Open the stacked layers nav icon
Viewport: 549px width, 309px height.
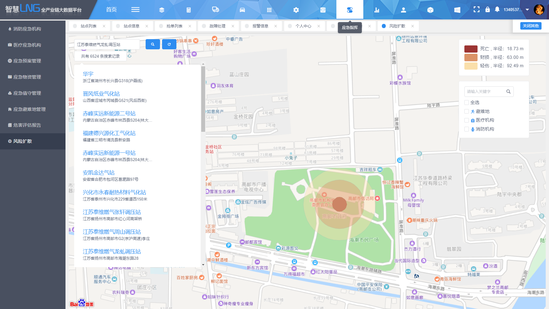pyautogui.click(x=162, y=10)
